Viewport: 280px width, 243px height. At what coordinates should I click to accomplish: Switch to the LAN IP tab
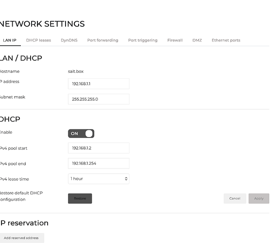10,40
